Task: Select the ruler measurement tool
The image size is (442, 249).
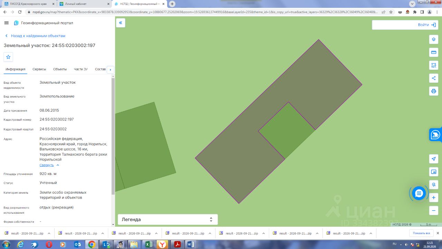Action: coord(434,53)
